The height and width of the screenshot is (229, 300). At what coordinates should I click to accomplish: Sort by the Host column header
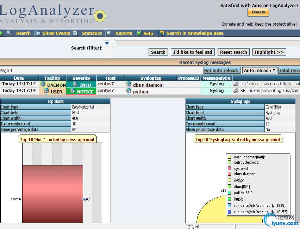[x=111, y=78]
